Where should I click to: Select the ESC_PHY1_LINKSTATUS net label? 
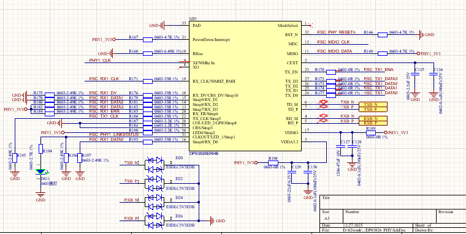coord(114,135)
